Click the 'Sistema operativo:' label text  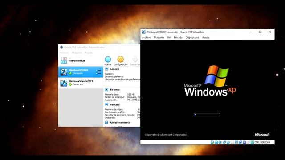[x=114, y=77]
